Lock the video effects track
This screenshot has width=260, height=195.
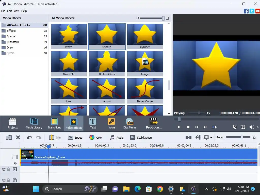8,169
